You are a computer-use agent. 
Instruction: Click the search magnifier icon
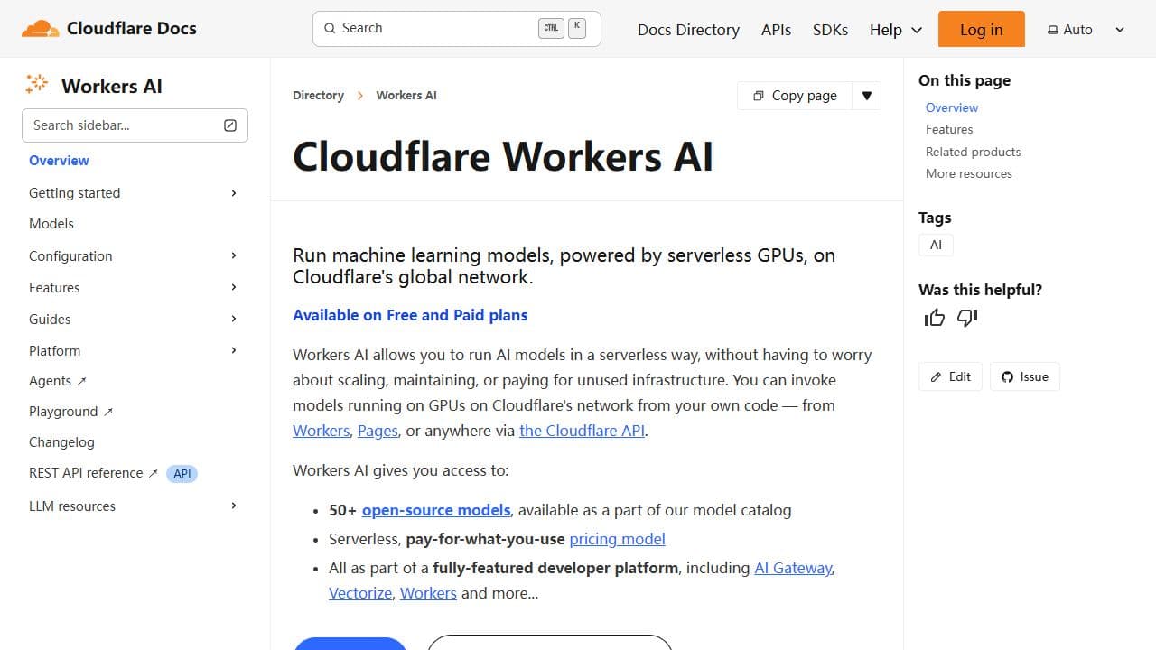click(330, 28)
